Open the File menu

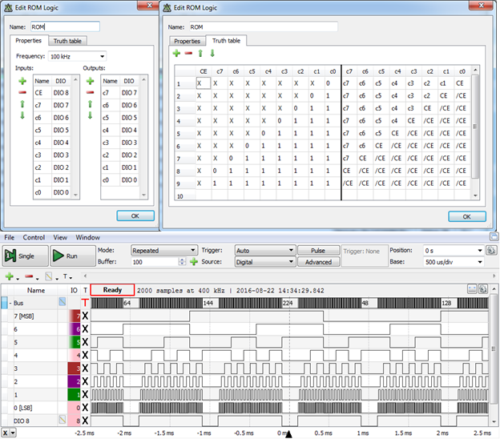click(x=10, y=237)
